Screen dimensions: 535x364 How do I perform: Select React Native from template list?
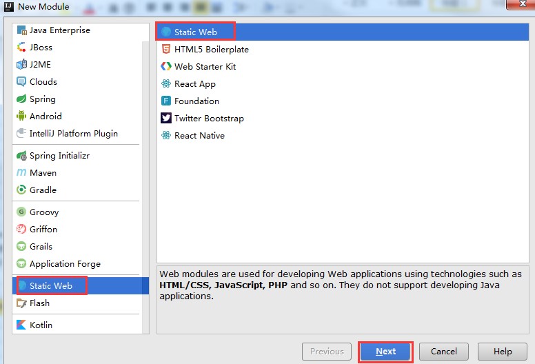(x=199, y=136)
